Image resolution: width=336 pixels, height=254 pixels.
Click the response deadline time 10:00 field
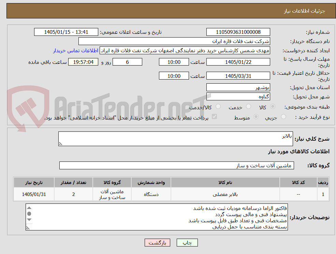click(174, 62)
